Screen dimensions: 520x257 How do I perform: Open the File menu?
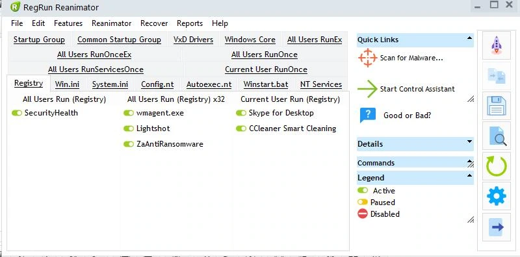17,23
